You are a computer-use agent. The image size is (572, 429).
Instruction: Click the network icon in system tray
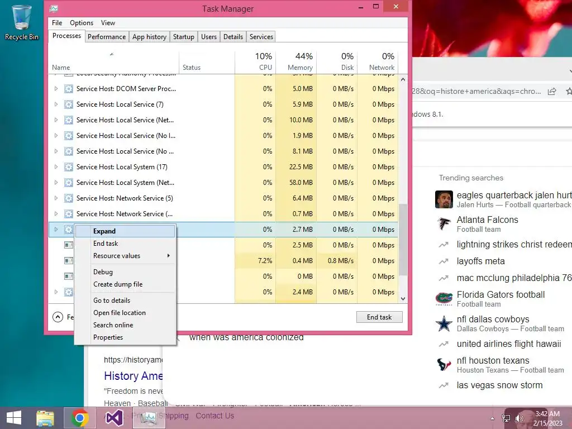506,418
